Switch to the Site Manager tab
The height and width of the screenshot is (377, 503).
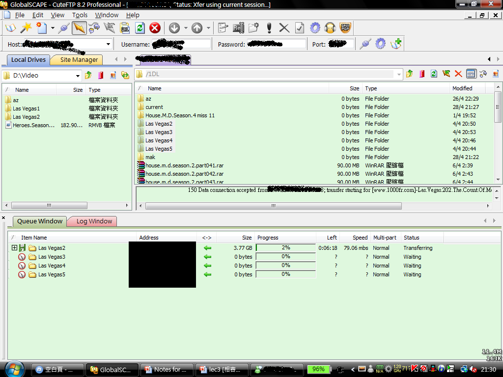pos(79,60)
